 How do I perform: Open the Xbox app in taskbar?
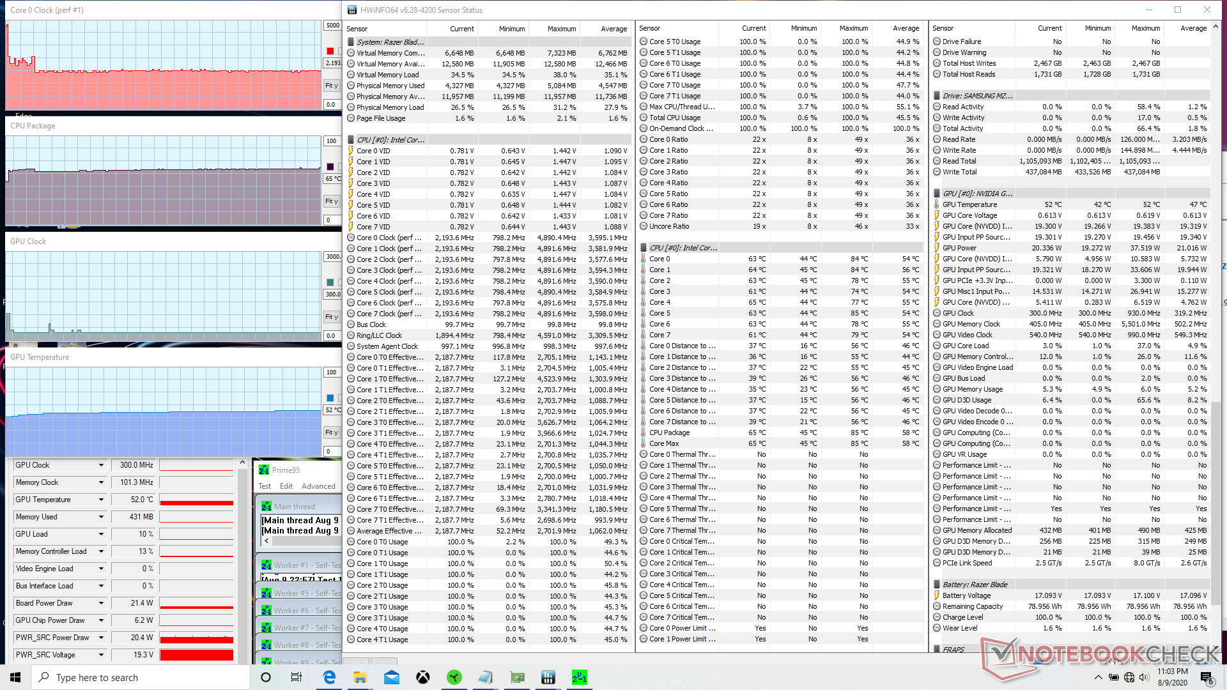pyautogui.click(x=423, y=677)
